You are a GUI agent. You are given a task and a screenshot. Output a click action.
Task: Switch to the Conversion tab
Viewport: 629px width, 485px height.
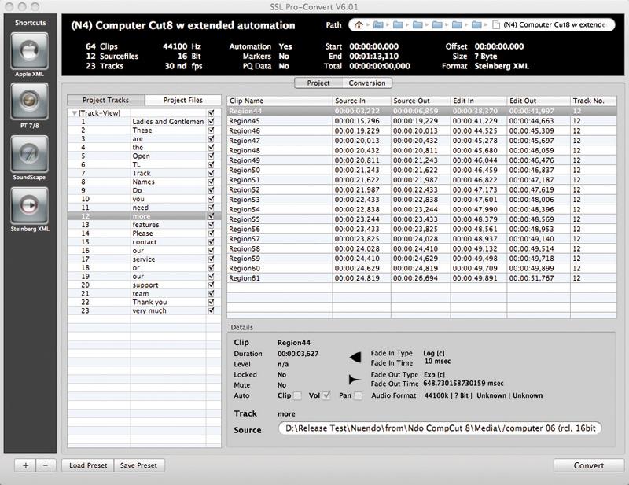[x=366, y=83]
